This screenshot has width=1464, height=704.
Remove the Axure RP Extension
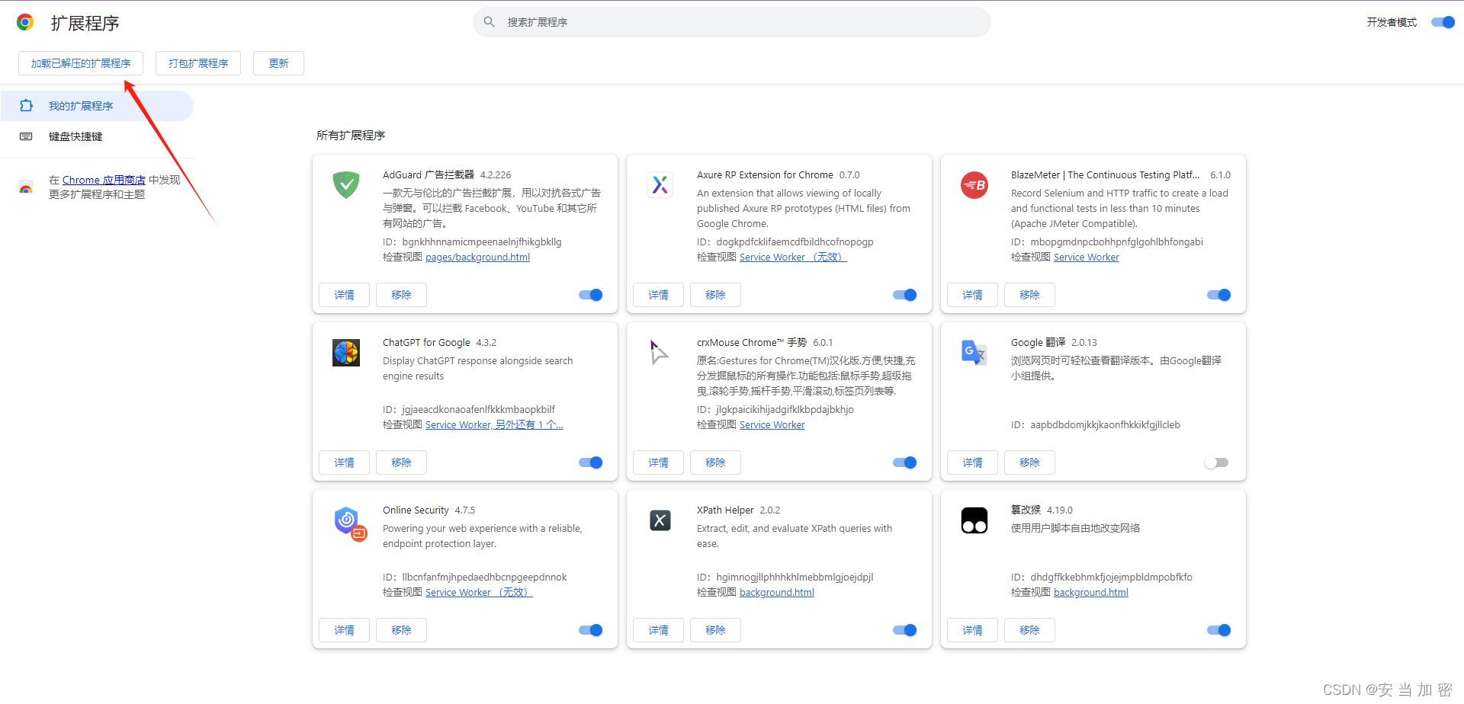[715, 295]
